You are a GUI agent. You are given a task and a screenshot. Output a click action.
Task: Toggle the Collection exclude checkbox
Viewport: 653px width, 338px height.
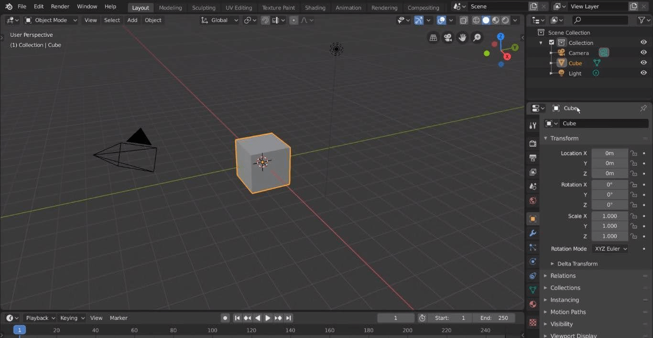[552, 42]
